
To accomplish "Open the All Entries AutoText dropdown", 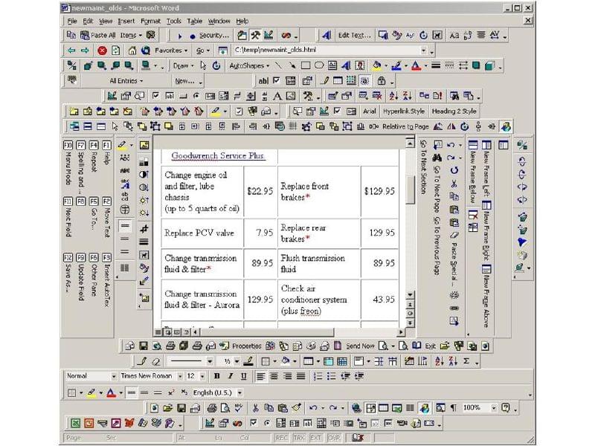I will point(126,81).
